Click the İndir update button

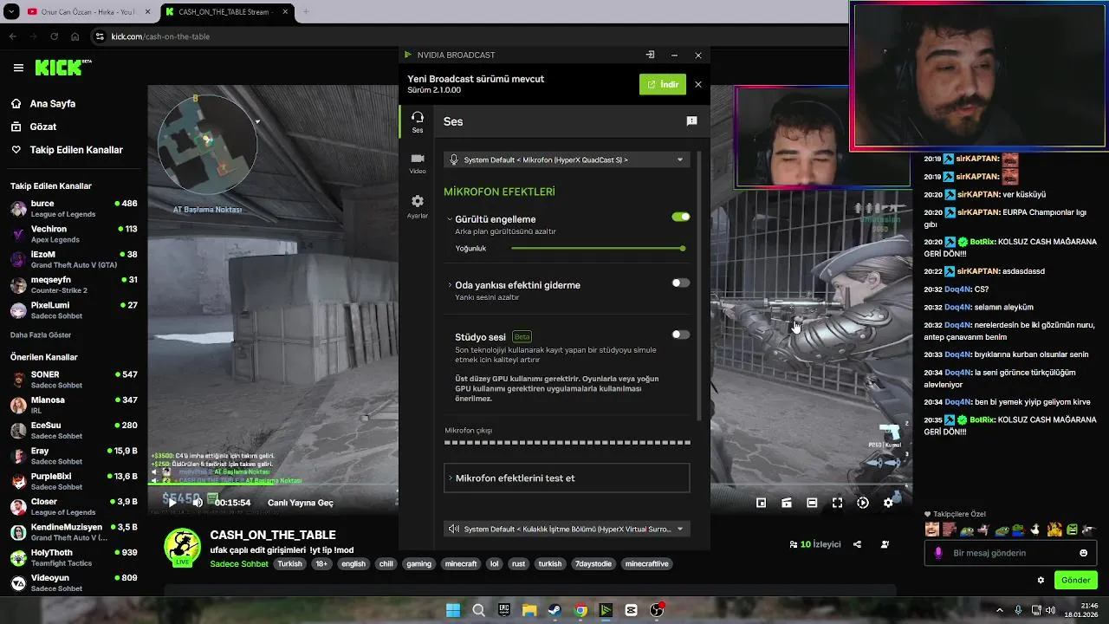(x=663, y=84)
